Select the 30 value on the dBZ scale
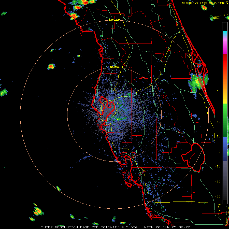Image resolution: width=229 pixels, height=229 pixels. coord(219,106)
